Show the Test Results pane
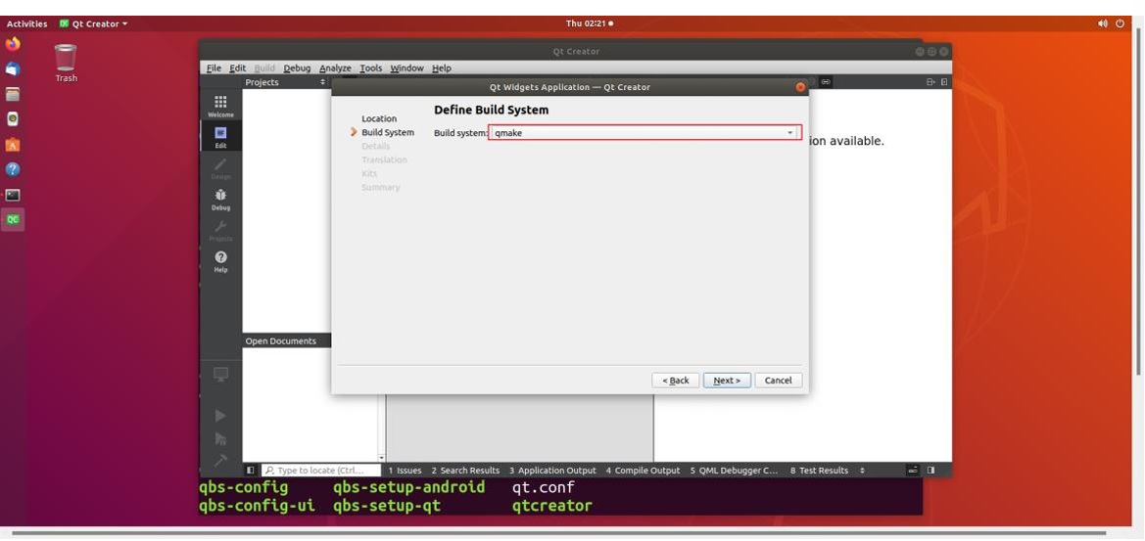The image size is (1145, 541). click(x=819, y=471)
